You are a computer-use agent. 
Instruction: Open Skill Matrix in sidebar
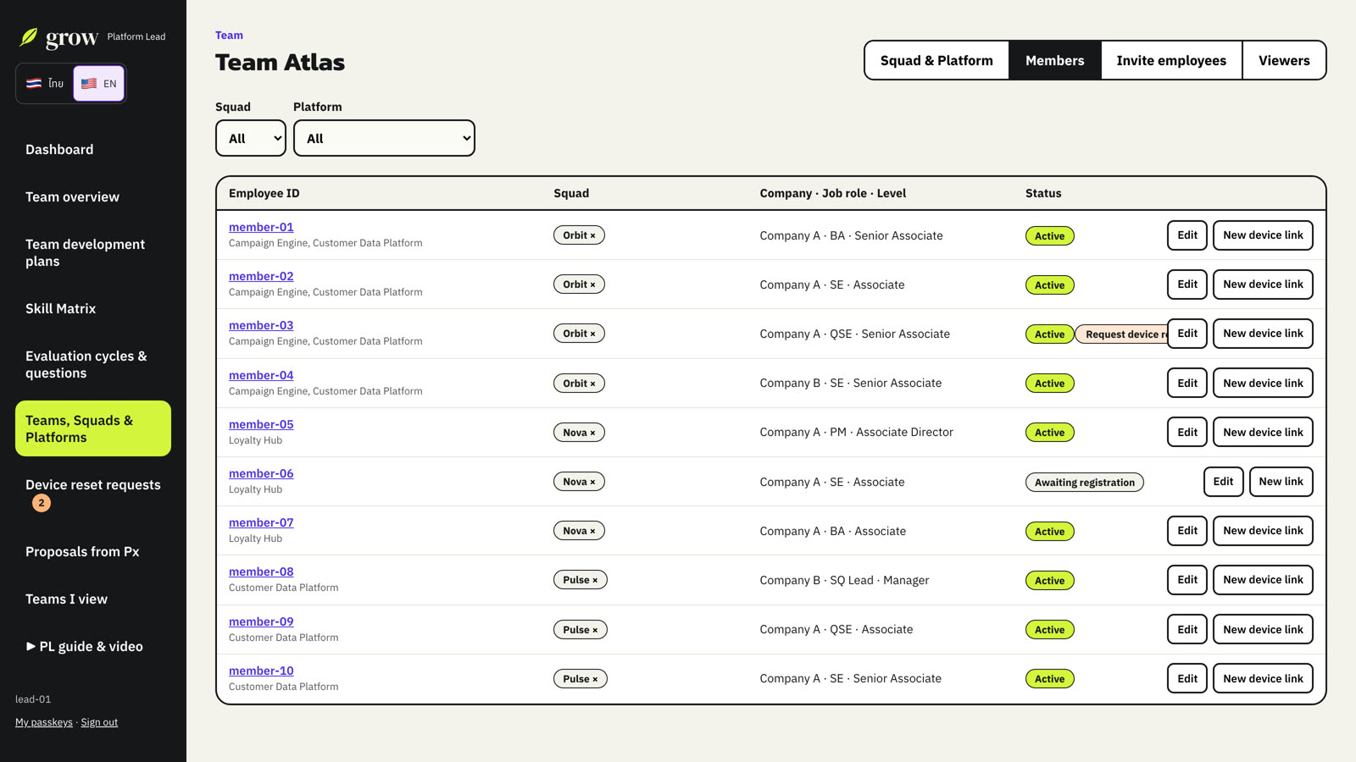pos(60,308)
